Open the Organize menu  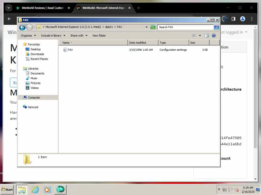point(28,36)
